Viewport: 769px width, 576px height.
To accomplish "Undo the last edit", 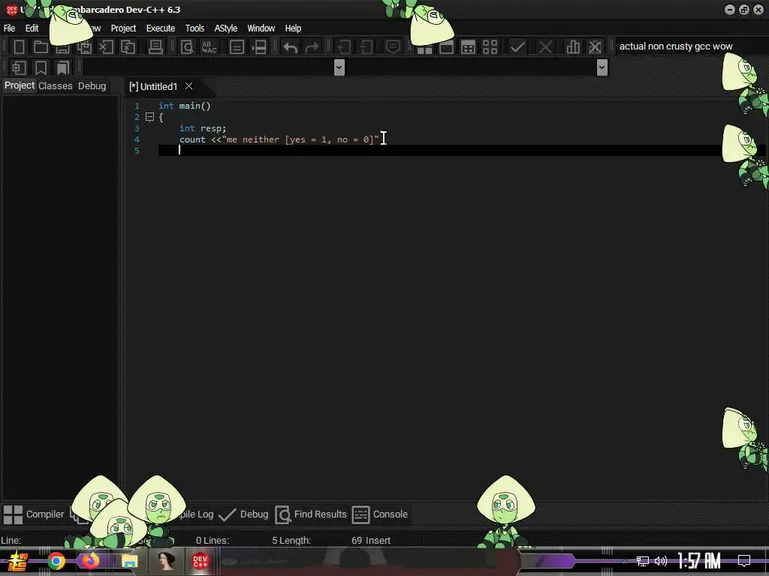I will tap(291, 47).
